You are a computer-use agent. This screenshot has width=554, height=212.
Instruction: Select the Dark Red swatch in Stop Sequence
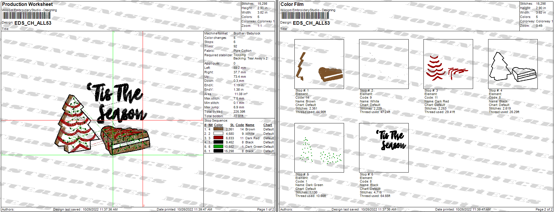pyautogui.click(x=218, y=138)
